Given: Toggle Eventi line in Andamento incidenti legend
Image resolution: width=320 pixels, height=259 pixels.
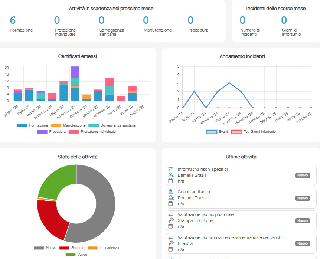Looking at the screenshot, I should coord(218,132).
